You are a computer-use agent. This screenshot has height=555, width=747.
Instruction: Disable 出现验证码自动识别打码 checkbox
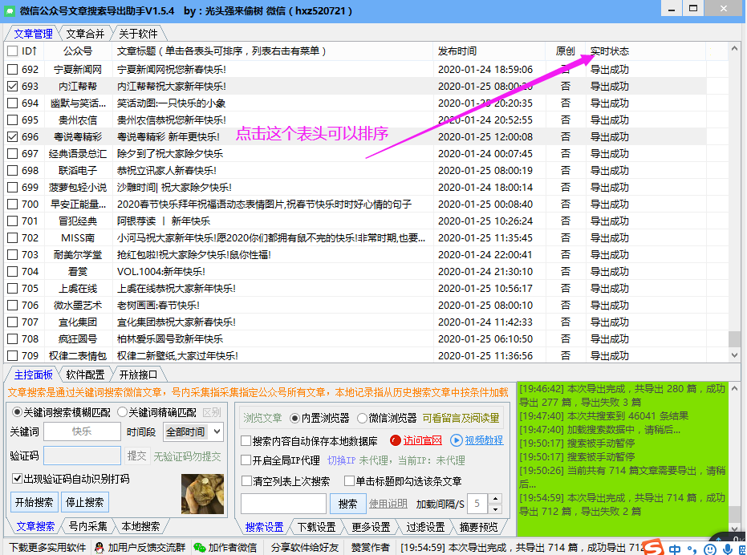[x=17, y=478]
